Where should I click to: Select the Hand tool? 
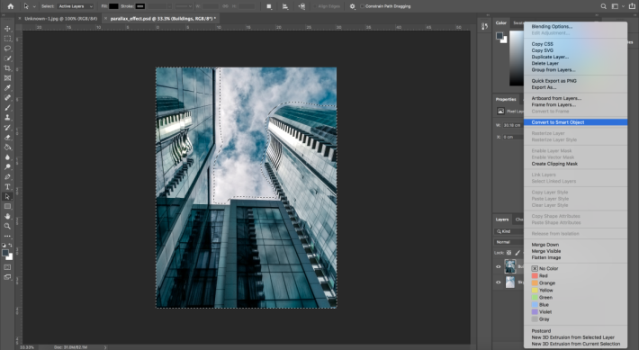coord(7,216)
